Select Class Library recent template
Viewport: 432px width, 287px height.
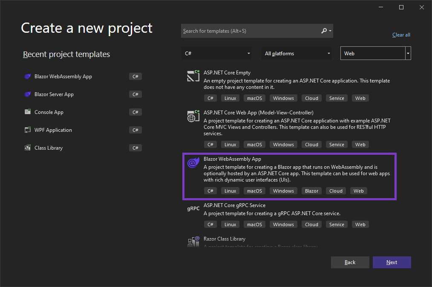pyautogui.click(x=83, y=148)
